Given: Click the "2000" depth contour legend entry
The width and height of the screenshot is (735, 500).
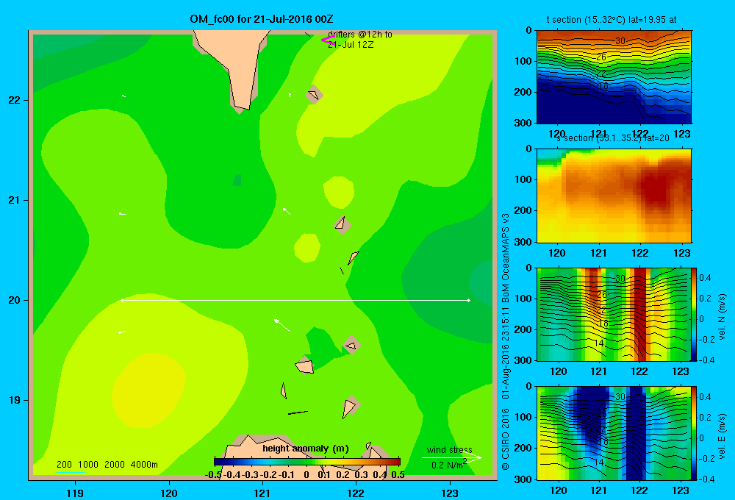Looking at the screenshot, I should (115, 465).
